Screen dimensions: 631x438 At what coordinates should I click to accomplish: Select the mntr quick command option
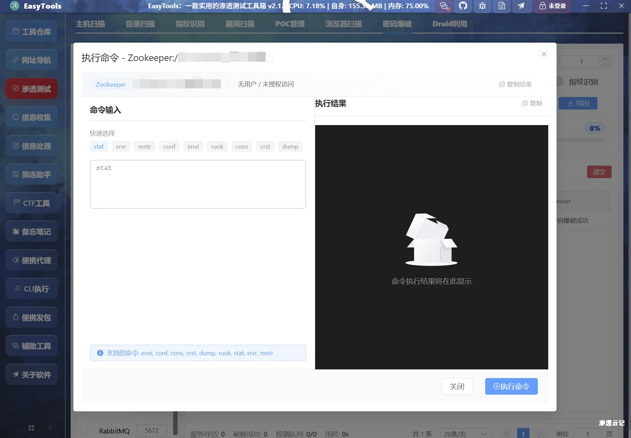pyautogui.click(x=144, y=146)
